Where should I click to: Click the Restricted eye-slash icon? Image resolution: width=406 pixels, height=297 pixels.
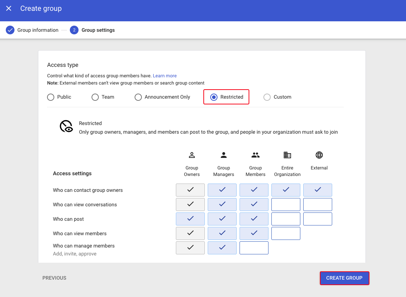tap(66, 126)
